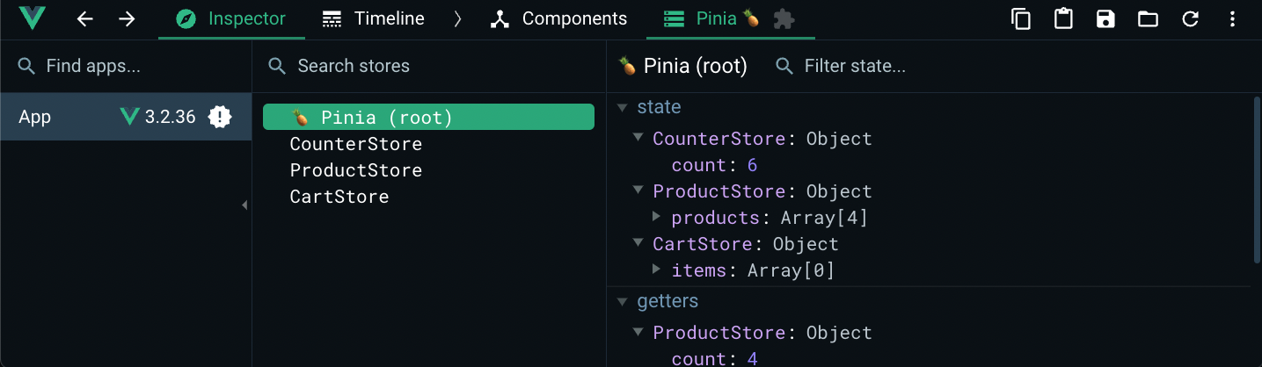
Task: Click the state pane vertical scrollbar
Action: click(1256, 179)
